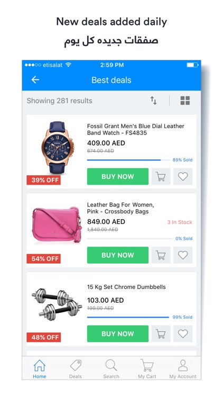This screenshot has width=223, height=397.
Task: Buy the Fossil watch now
Action: point(117,176)
